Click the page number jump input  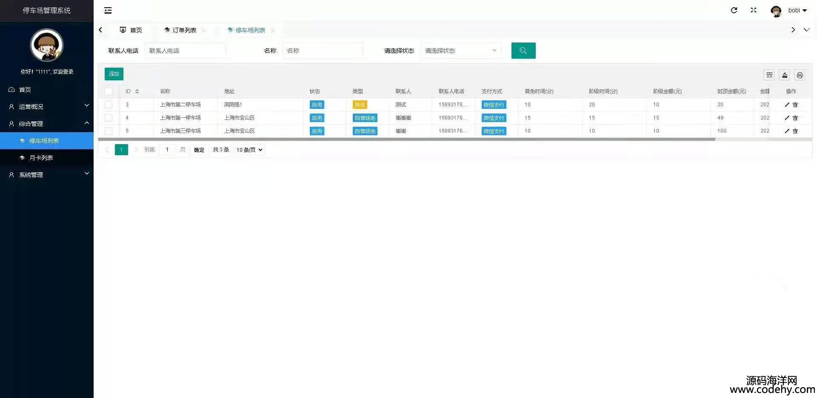(x=167, y=150)
